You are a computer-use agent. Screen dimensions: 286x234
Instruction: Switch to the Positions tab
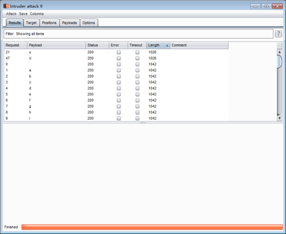[x=49, y=22]
